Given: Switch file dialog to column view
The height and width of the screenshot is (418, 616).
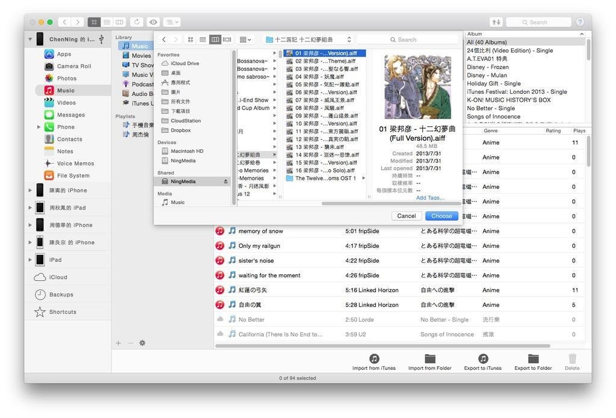Looking at the screenshot, I should coord(215,40).
